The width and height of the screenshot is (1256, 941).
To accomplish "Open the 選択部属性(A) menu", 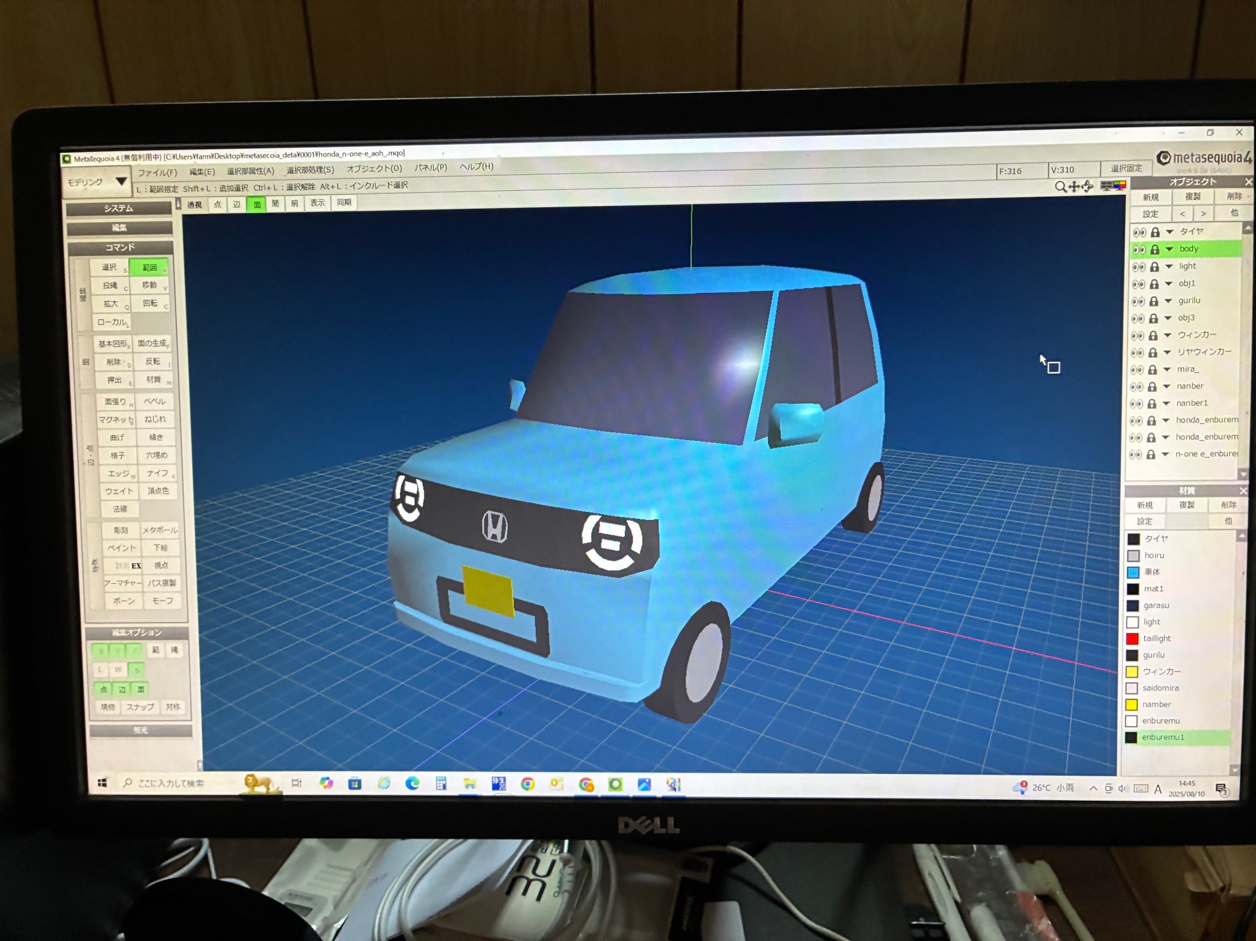I will [250, 170].
